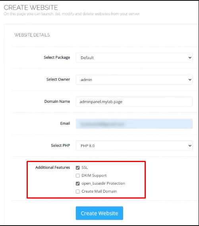Uncheck the SSL checkbox
Screen dimensions: 199x226
coord(78,168)
